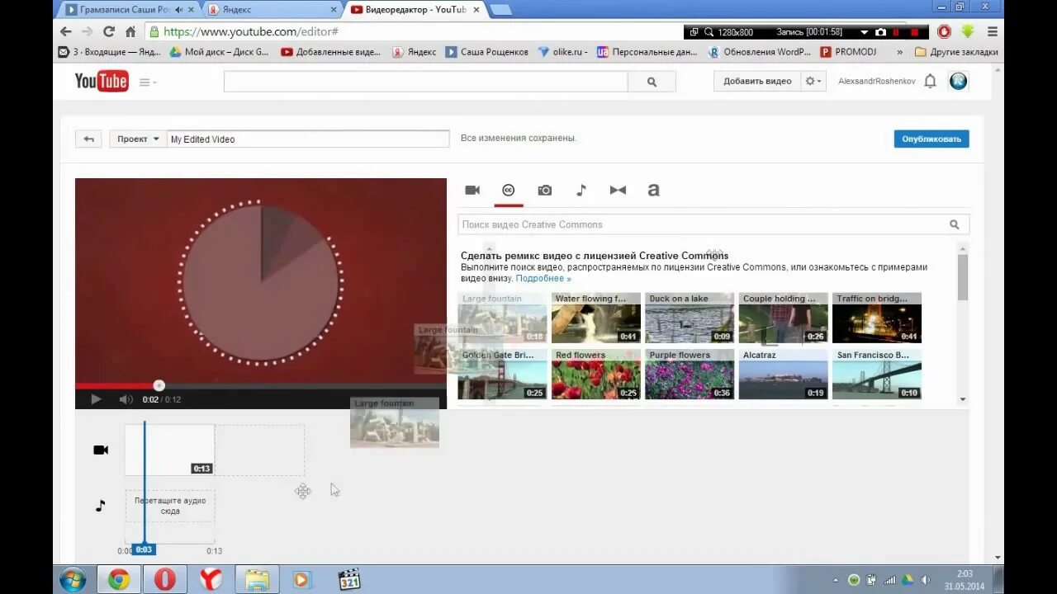Select the Water flowing thumbnail
This screenshot has height=594, width=1057.
point(596,318)
